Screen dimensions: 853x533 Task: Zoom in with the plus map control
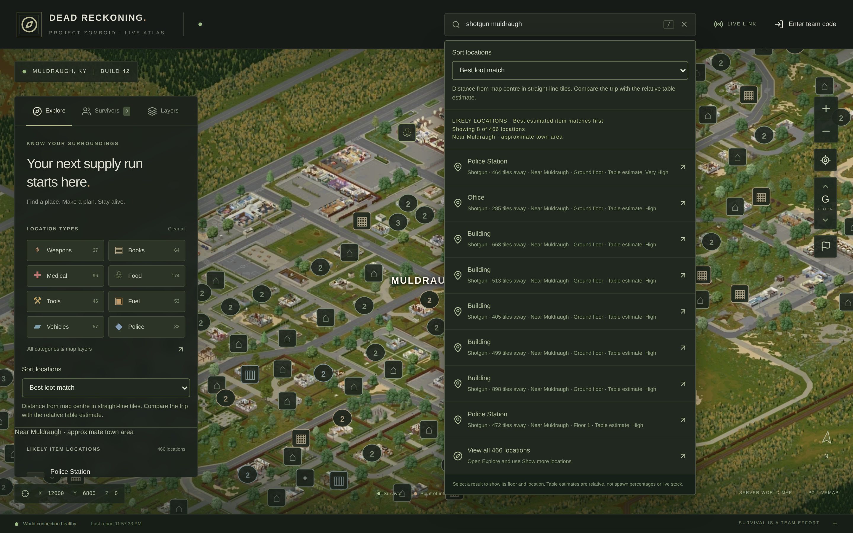tap(825, 109)
